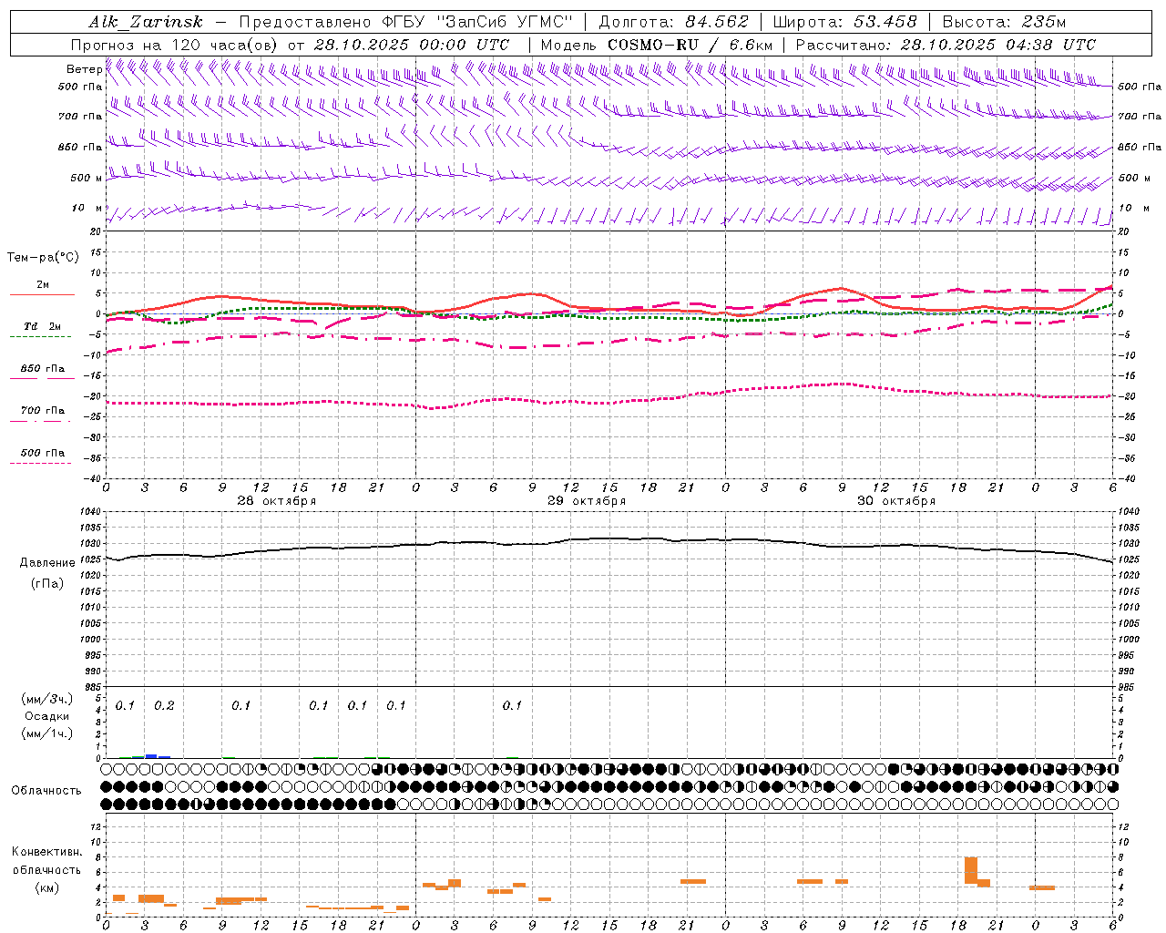
Task: Click the 500 гПа temperature legend entry
Action: 42,453
